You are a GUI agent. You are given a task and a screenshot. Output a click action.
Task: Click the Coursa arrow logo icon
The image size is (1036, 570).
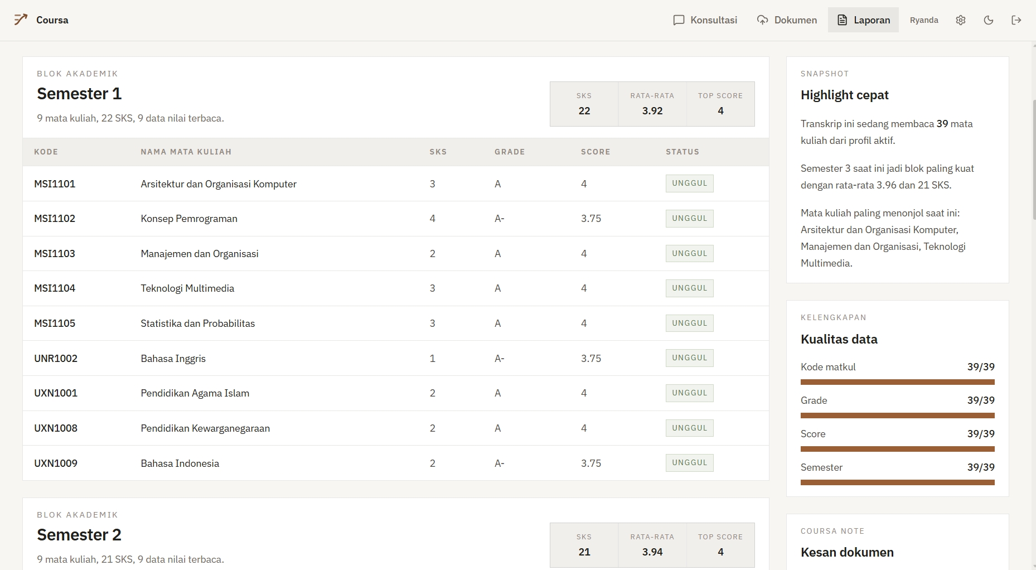click(x=21, y=20)
